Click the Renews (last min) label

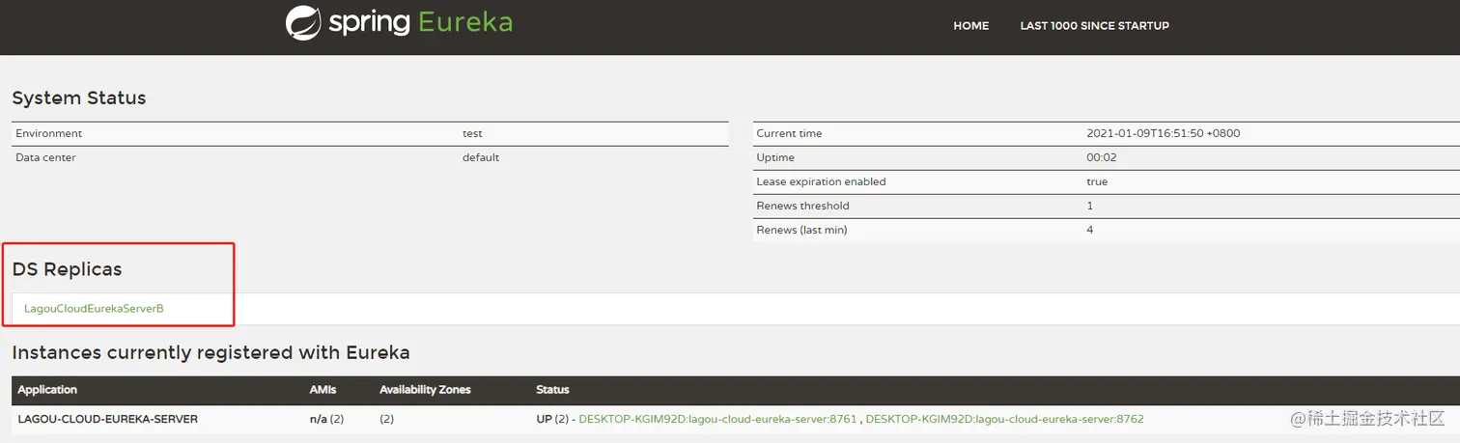[801, 230]
